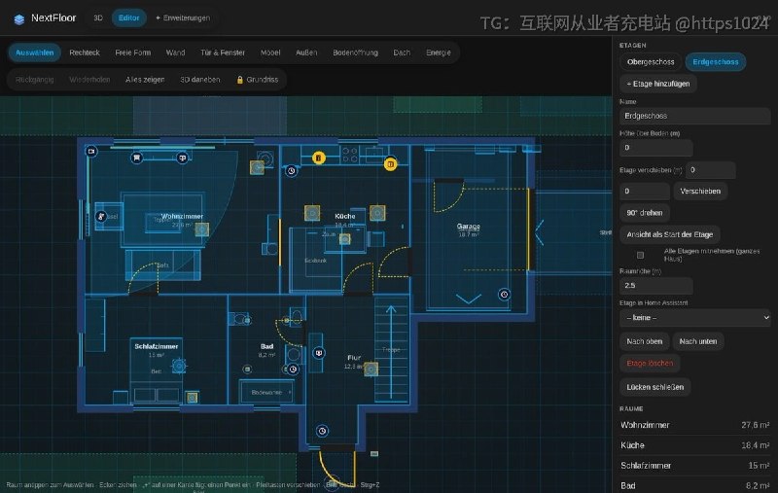Select the Schlafzimmer row in the Räume list
Image resolution: width=778 pixels, height=493 pixels.
pos(695,466)
